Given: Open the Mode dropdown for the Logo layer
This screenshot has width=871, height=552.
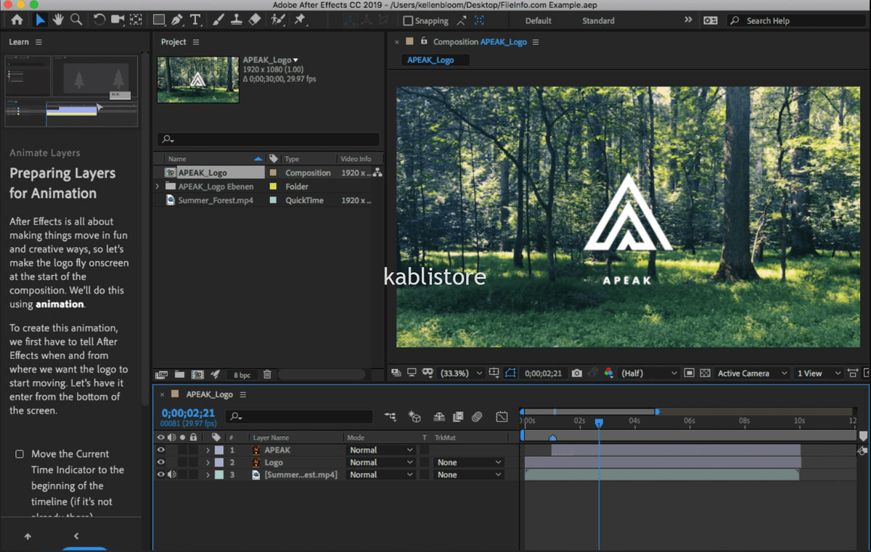Looking at the screenshot, I should tap(380, 462).
